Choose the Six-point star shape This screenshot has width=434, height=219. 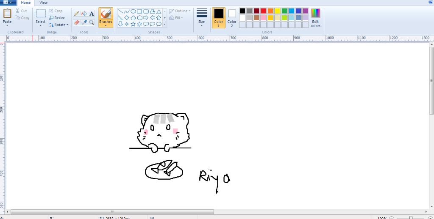(x=139, y=24)
